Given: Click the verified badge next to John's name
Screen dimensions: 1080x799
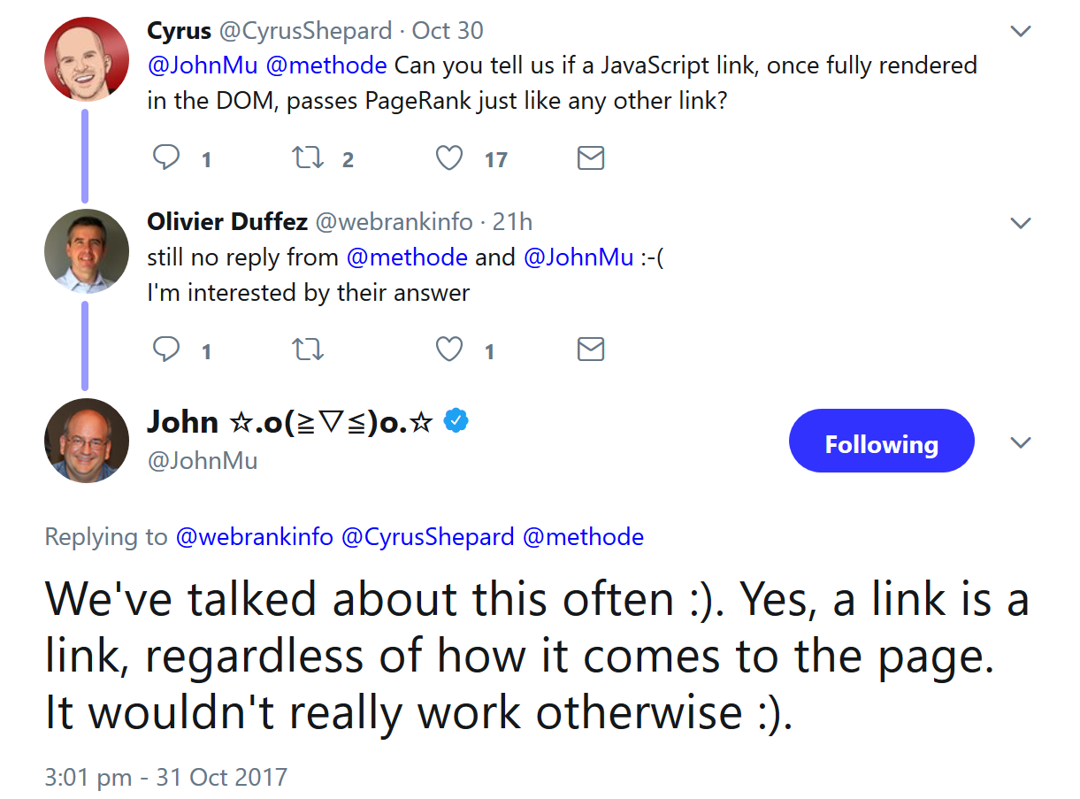Looking at the screenshot, I should pyautogui.click(x=455, y=422).
